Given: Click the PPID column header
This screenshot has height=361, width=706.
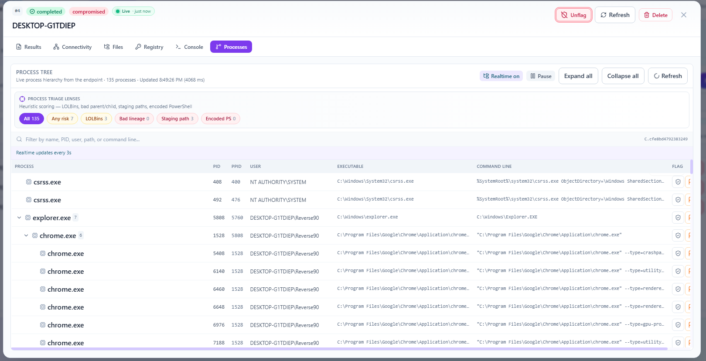Looking at the screenshot, I should (x=236, y=167).
